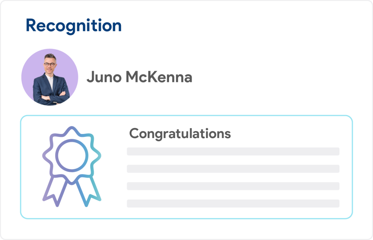The image size is (373, 240).
Task: Click the top scalloped edge of rosette
Action: click(72, 130)
